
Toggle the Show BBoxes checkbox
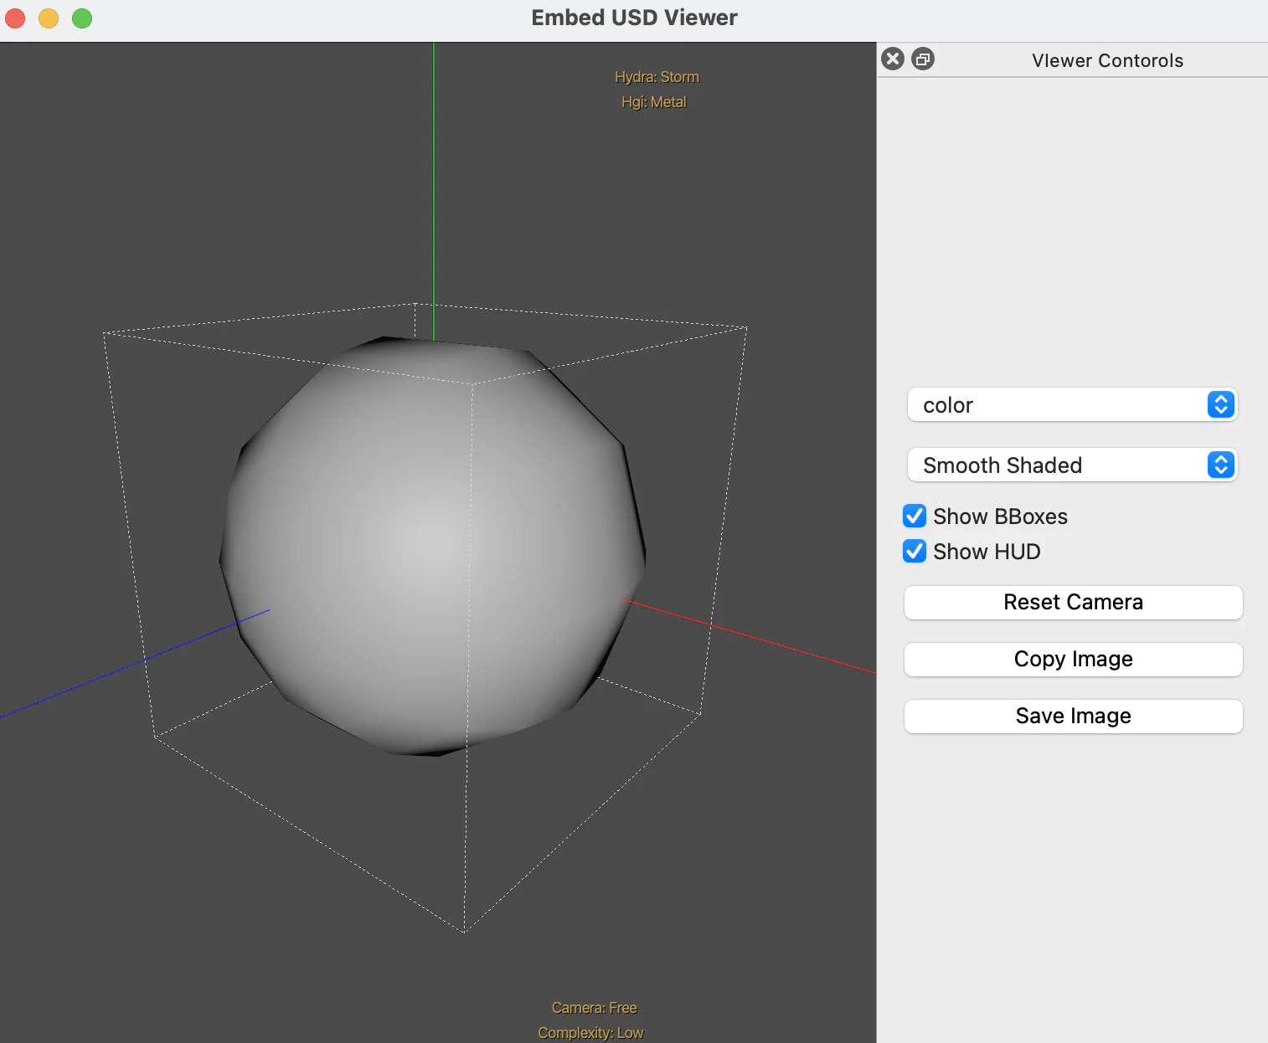coord(915,516)
